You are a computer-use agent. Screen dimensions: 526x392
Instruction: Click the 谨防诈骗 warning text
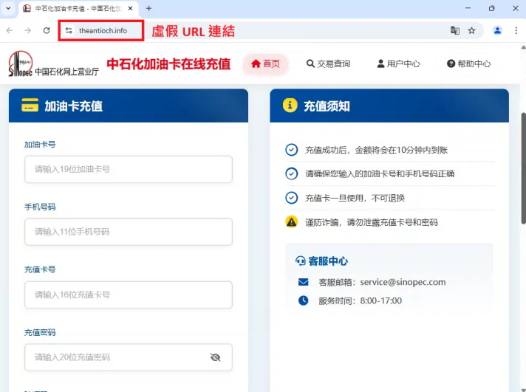click(x=372, y=222)
